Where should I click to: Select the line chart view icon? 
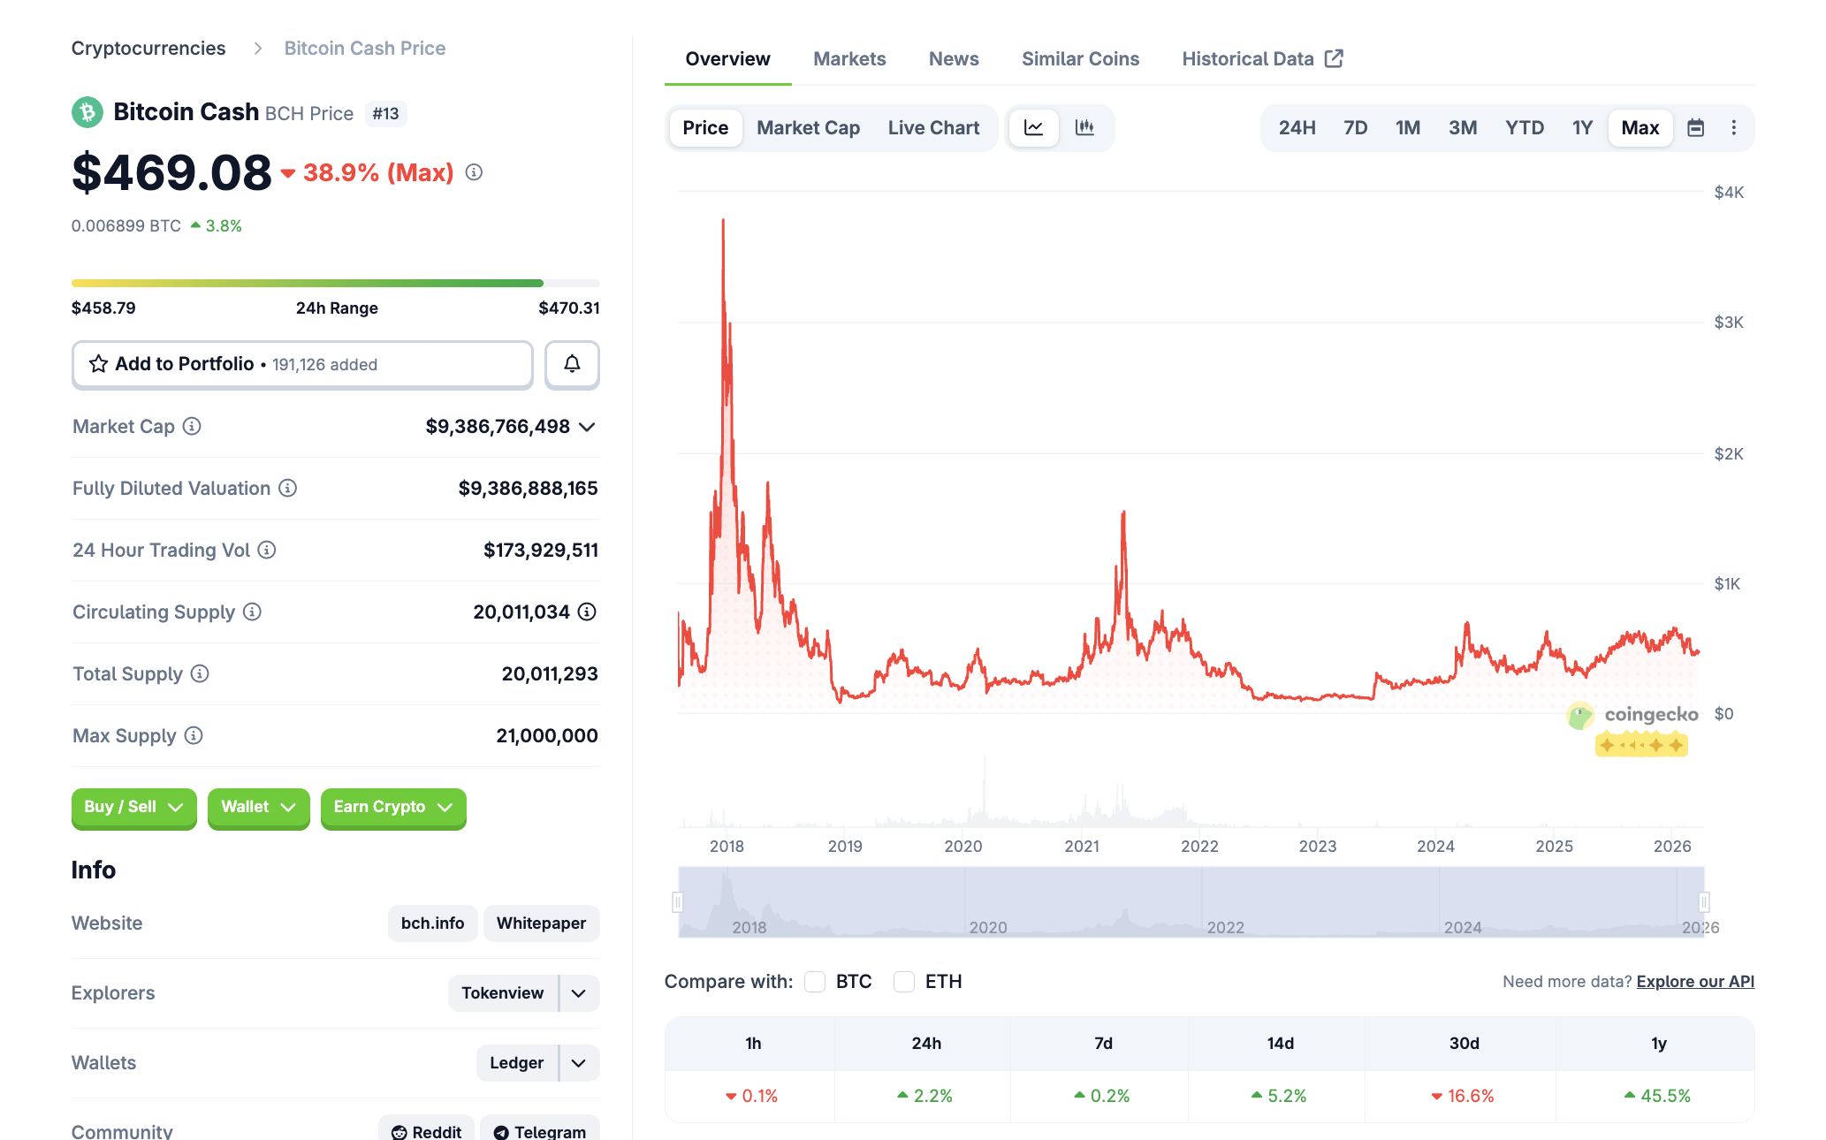pos(1033,127)
